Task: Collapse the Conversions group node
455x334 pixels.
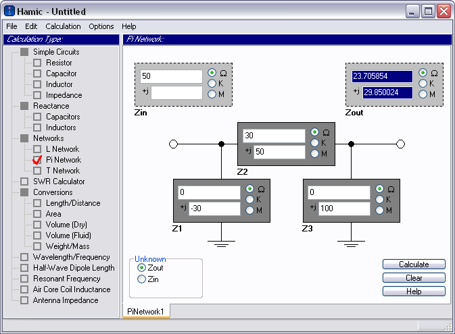Action: pyautogui.click(x=24, y=192)
